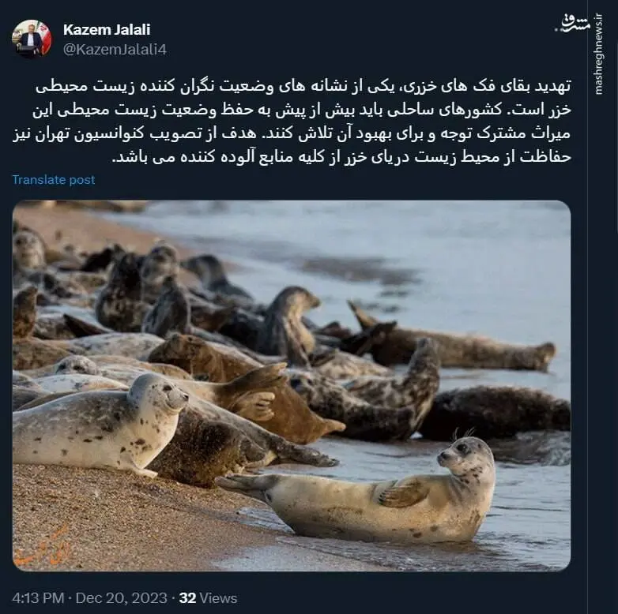Click the white spotted seal resting on sand
Image resolution: width=618 pixels, height=614 pixels.
99,423
